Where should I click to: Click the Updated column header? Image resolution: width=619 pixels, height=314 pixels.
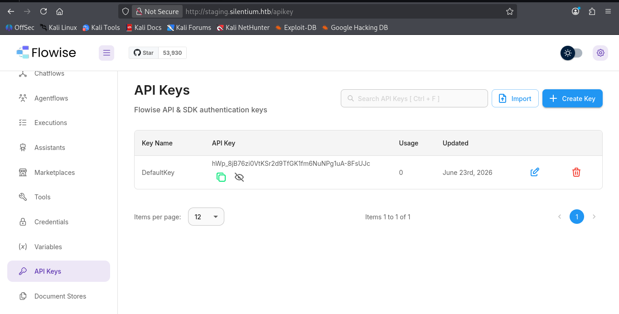coord(455,143)
